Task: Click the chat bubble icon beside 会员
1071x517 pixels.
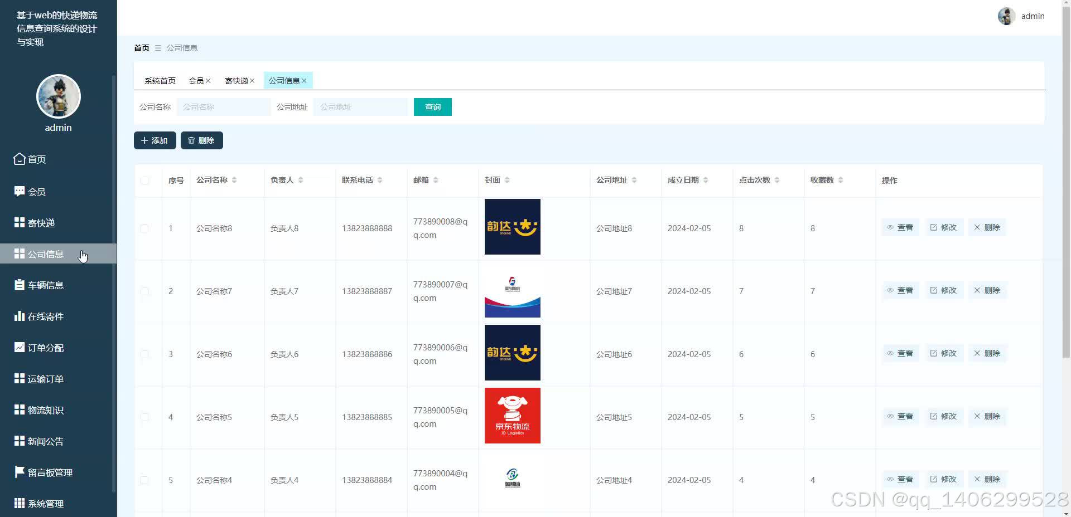Action: click(20, 191)
